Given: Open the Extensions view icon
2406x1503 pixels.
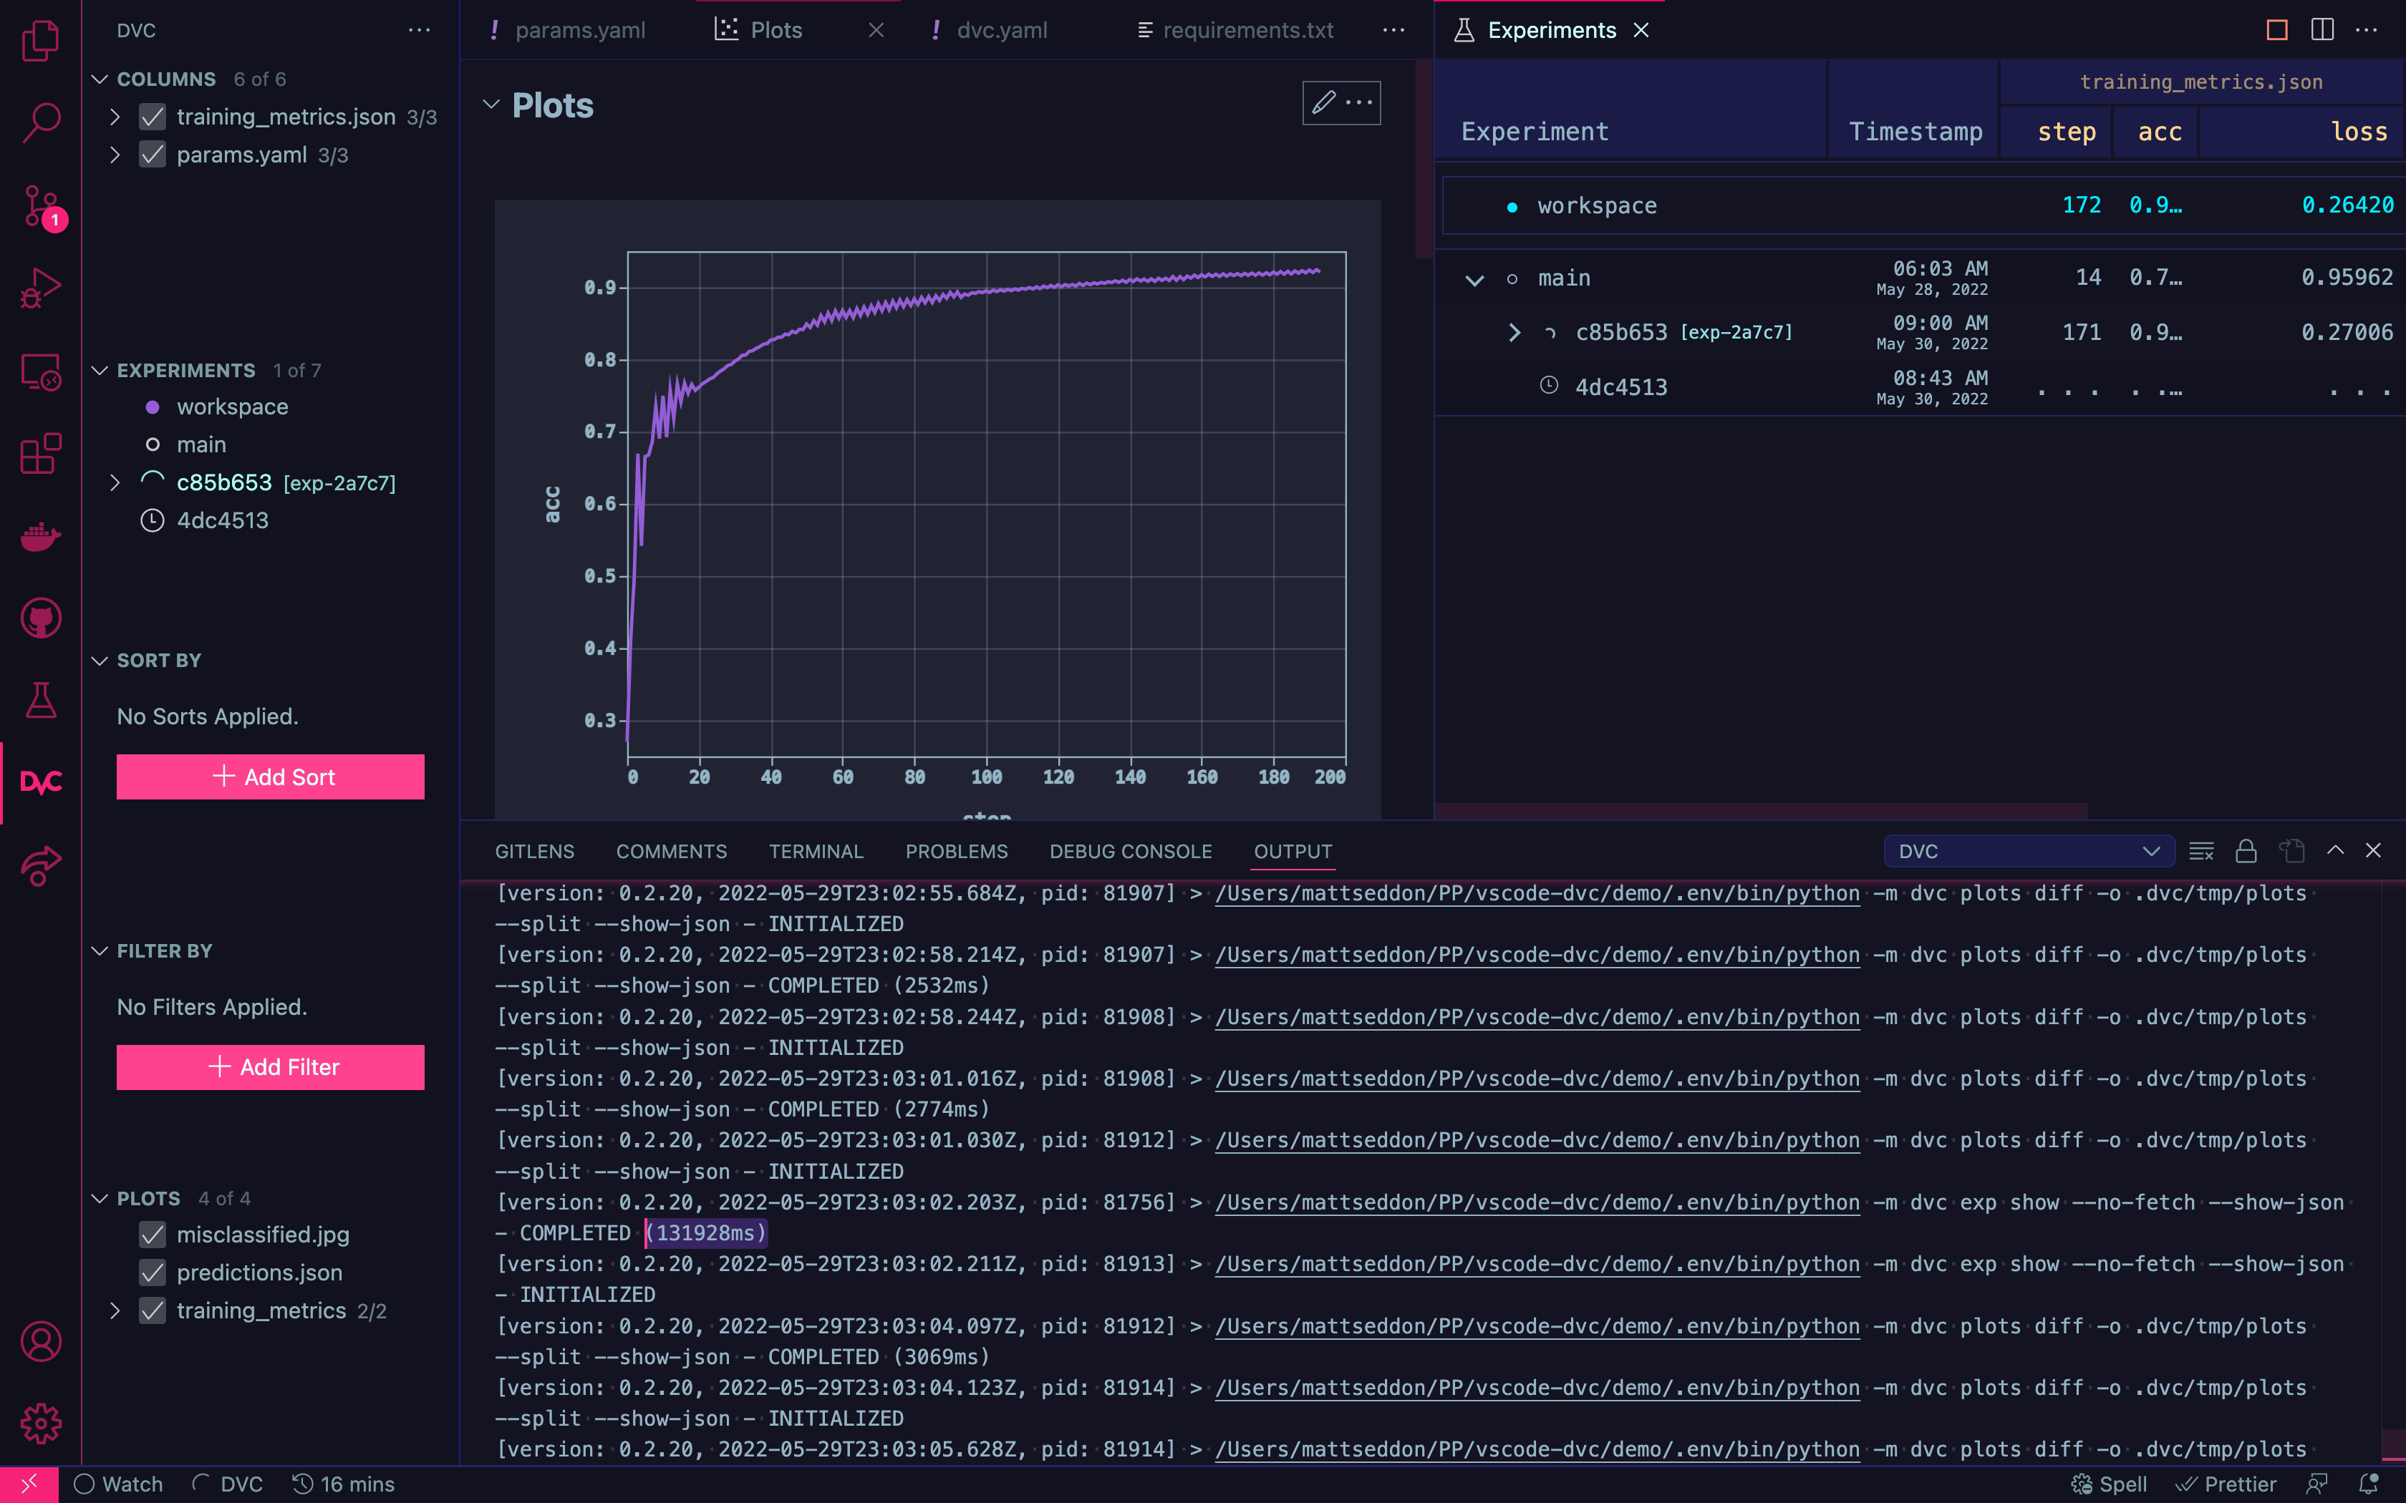Looking at the screenshot, I should pos(41,454).
